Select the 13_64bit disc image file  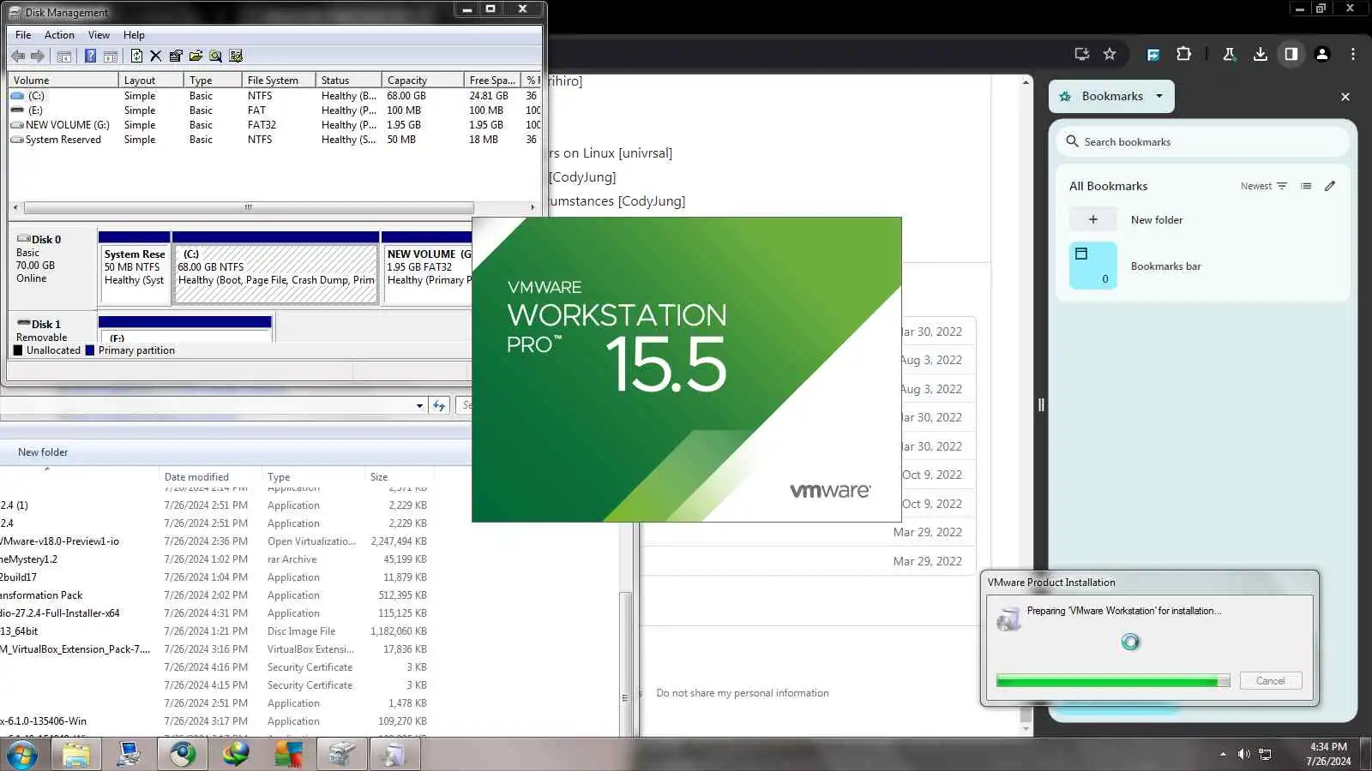tap(214, 631)
